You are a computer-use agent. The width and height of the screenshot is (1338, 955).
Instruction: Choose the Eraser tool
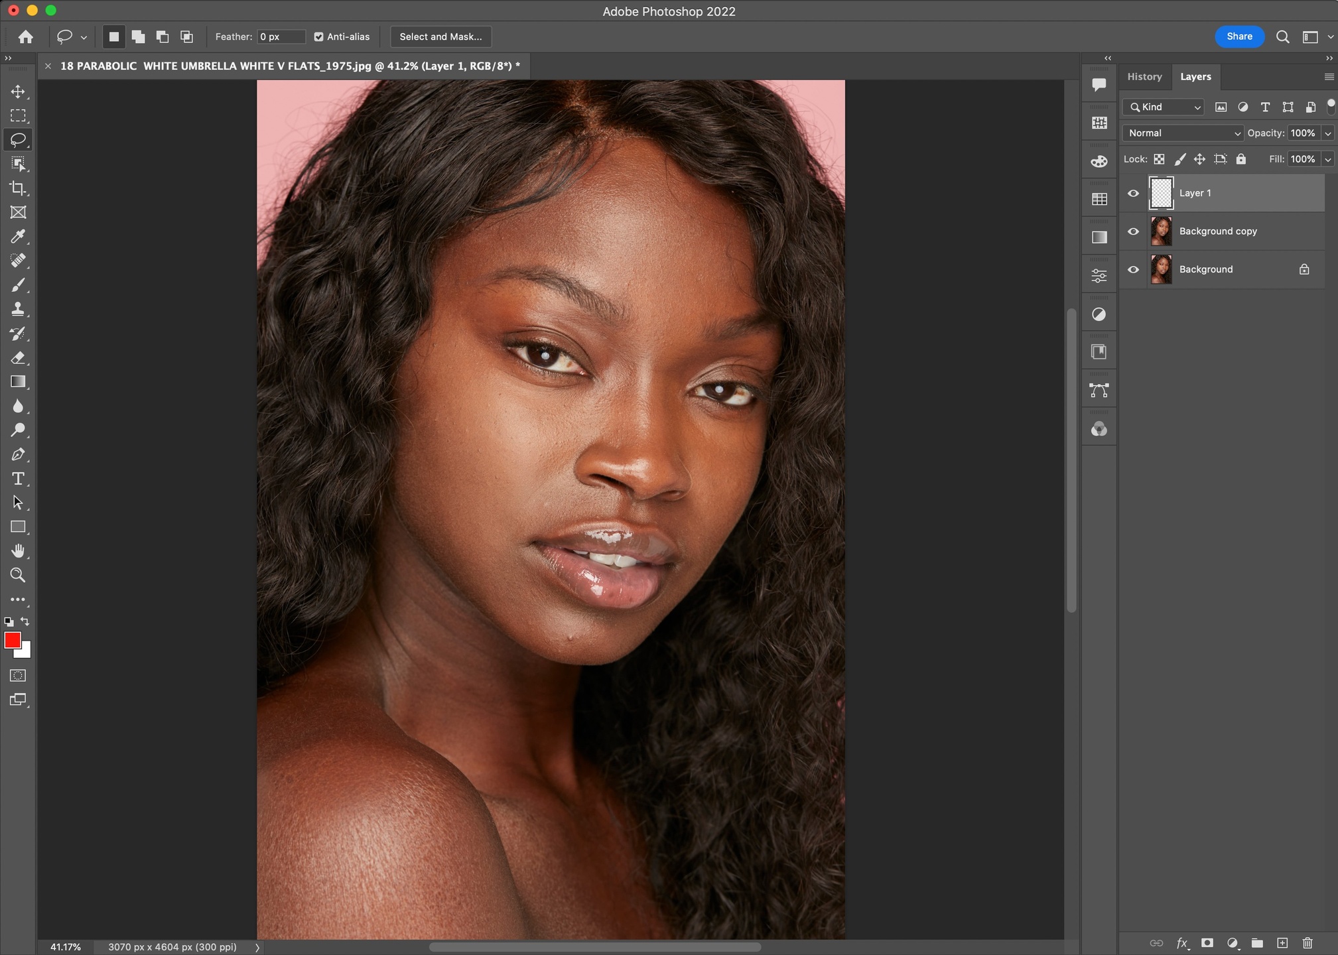point(18,358)
